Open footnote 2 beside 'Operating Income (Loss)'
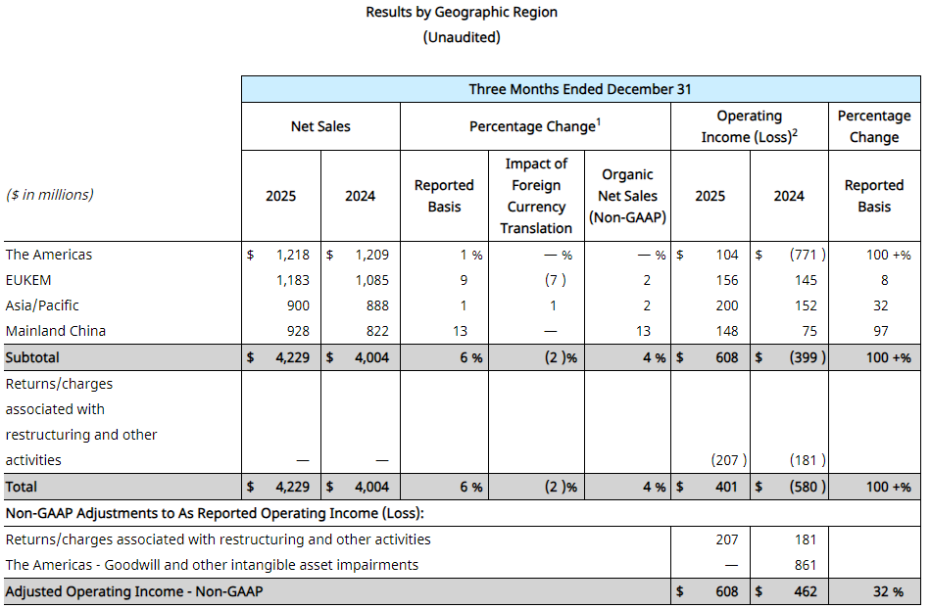 click(x=794, y=132)
